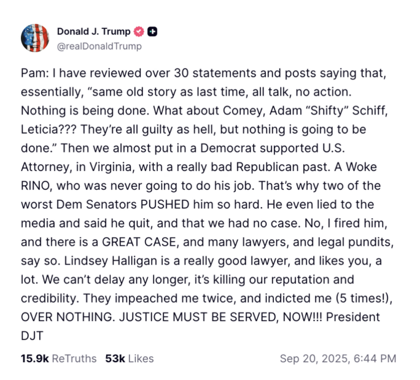Visit the @realDonaldTrump handle link

pos(99,46)
